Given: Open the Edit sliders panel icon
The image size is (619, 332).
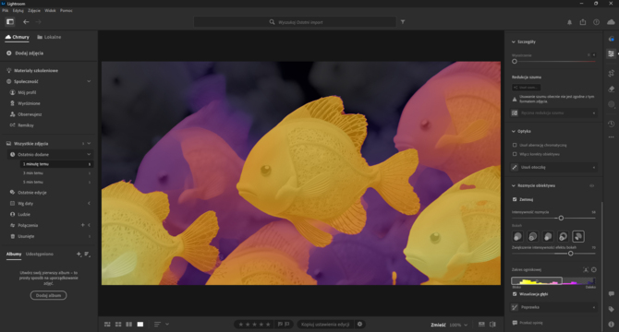Looking at the screenshot, I should 611,54.
